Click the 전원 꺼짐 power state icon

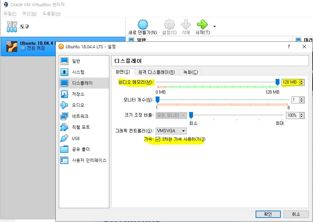23,48
